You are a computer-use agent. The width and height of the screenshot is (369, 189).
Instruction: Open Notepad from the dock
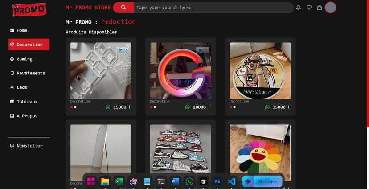point(148,181)
